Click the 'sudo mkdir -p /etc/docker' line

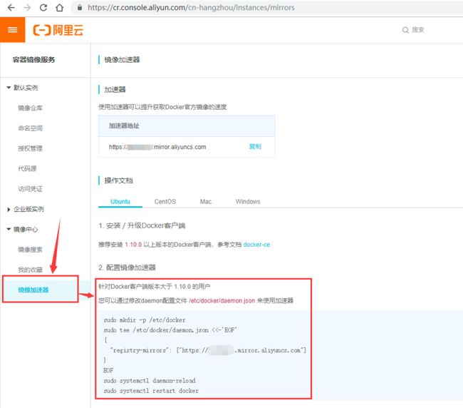(145, 320)
